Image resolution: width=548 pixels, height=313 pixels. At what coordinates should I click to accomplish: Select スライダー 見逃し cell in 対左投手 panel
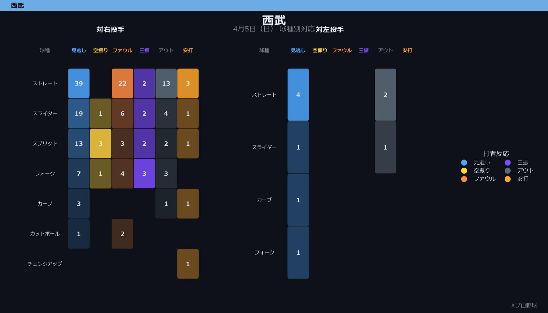(x=298, y=147)
